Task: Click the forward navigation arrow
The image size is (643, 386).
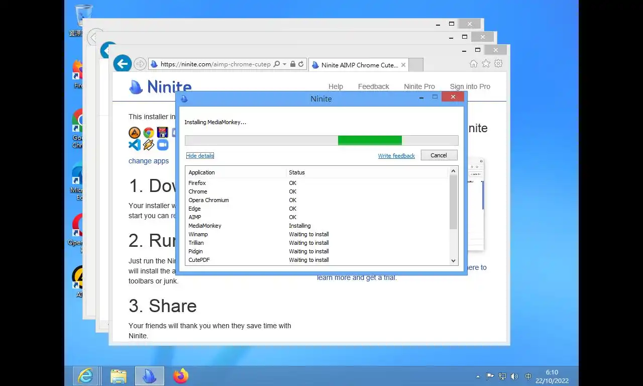Action: click(140, 64)
